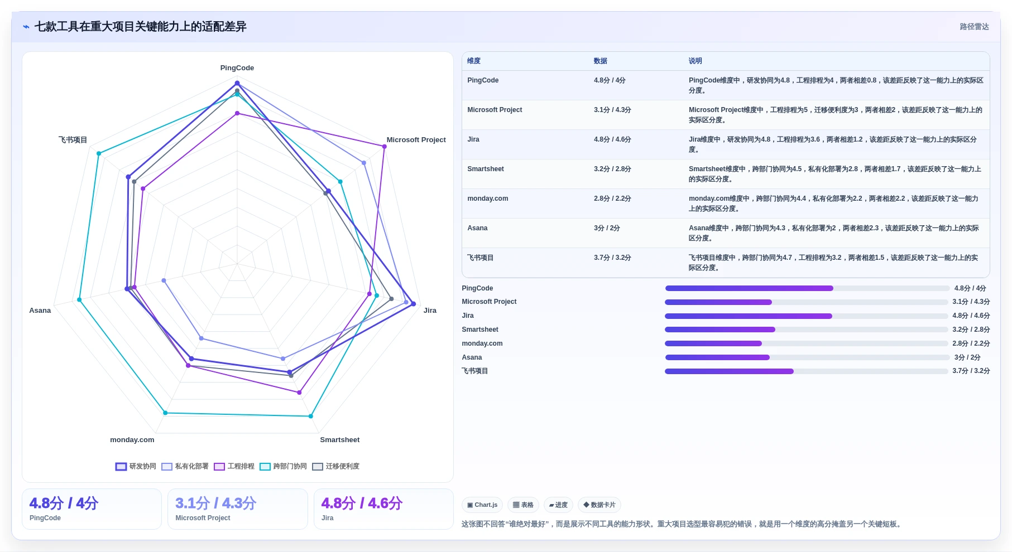Image resolution: width=1012 pixels, height=552 pixels.
Task: Click the Chart.js tag chip
Action: tap(482, 505)
